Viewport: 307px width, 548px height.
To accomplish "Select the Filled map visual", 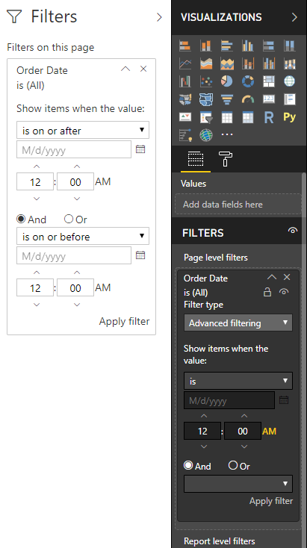I will 185,99.
